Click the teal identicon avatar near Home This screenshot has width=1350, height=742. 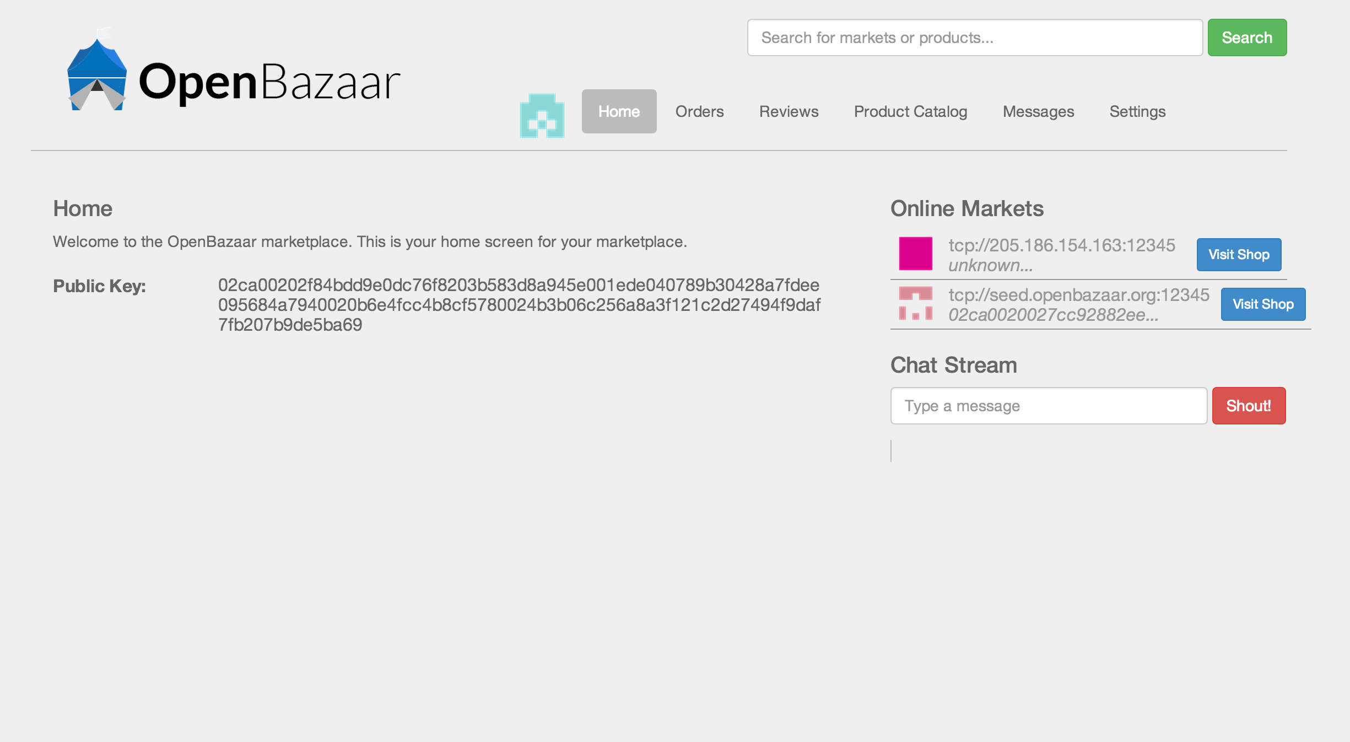click(542, 116)
